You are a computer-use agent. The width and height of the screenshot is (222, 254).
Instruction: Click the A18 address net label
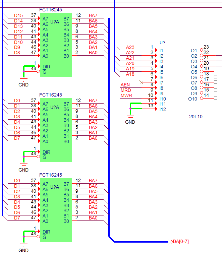tap(130, 74)
